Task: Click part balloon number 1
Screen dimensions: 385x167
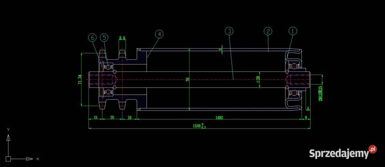Action: [293, 31]
